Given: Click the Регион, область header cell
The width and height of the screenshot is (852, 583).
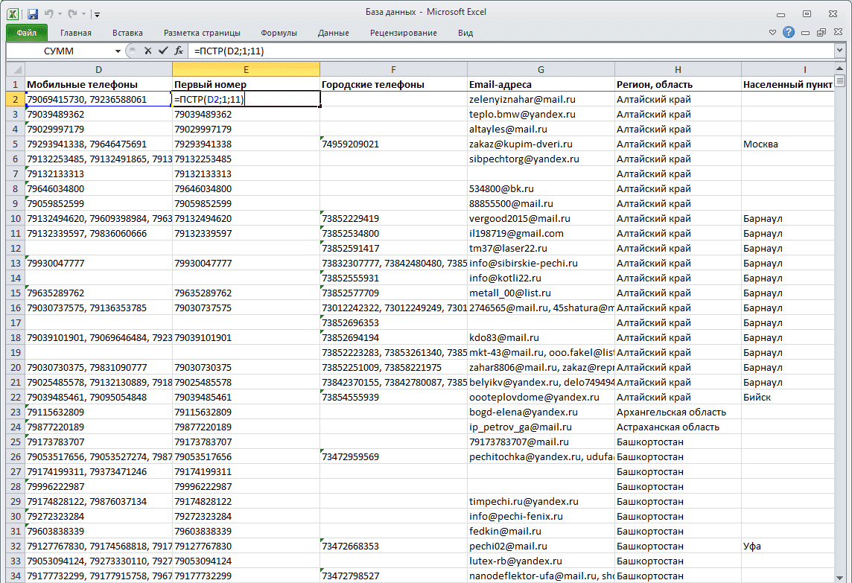Looking at the screenshot, I should [678, 84].
